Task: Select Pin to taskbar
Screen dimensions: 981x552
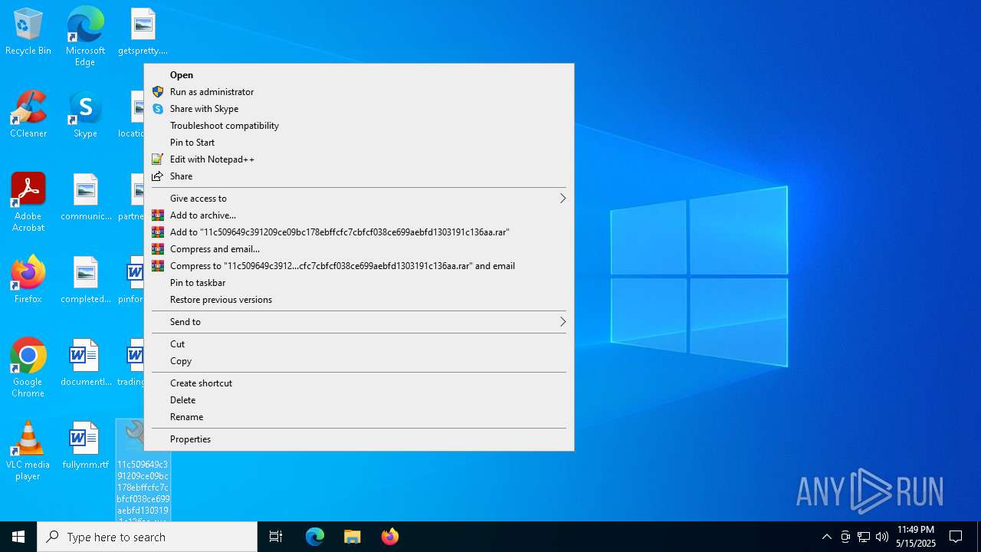Action: pyautogui.click(x=359, y=283)
